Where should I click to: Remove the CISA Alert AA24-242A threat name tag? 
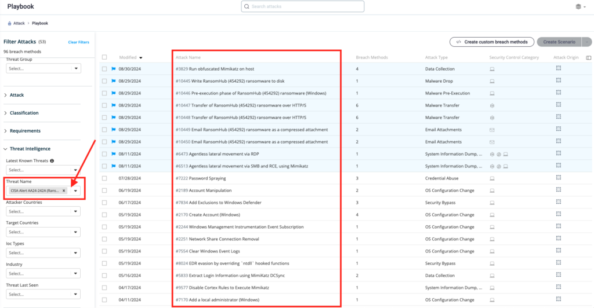64,190
